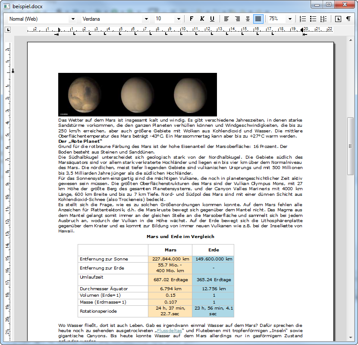Toggle underline formatting button
The image size is (358, 345).
click(x=212, y=19)
